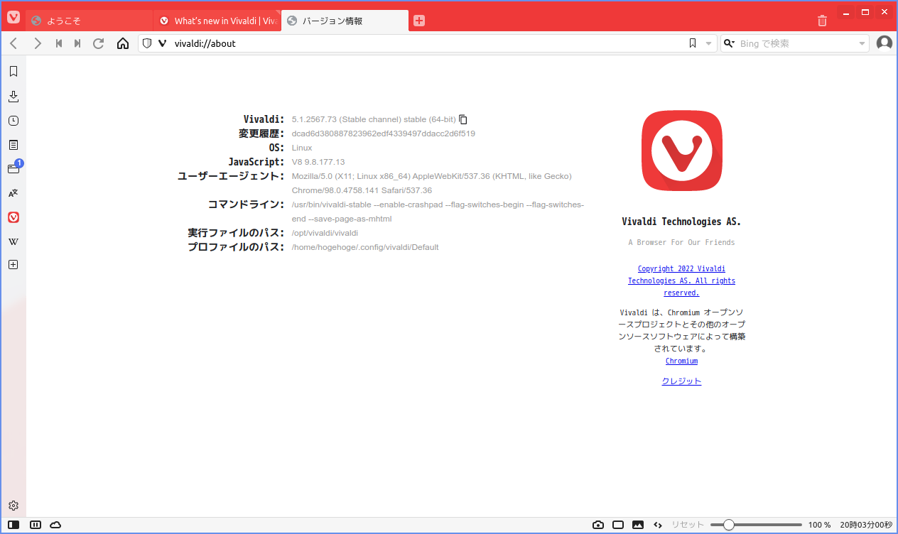
Task: Open the closed tabs trash can
Action: coord(822,21)
